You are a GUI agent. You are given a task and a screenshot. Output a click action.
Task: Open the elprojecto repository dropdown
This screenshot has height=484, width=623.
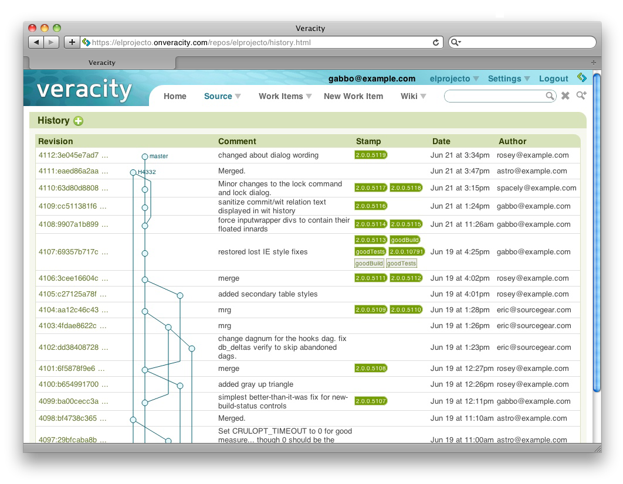click(x=454, y=79)
